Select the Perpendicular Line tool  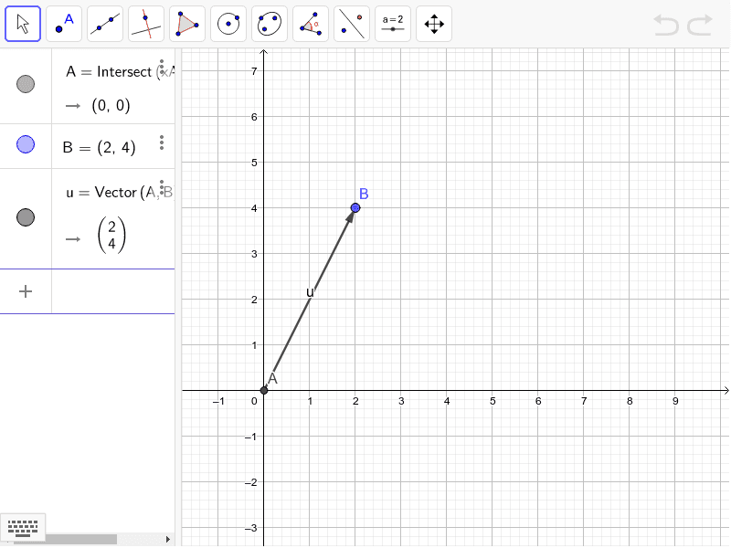tap(145, 23)
